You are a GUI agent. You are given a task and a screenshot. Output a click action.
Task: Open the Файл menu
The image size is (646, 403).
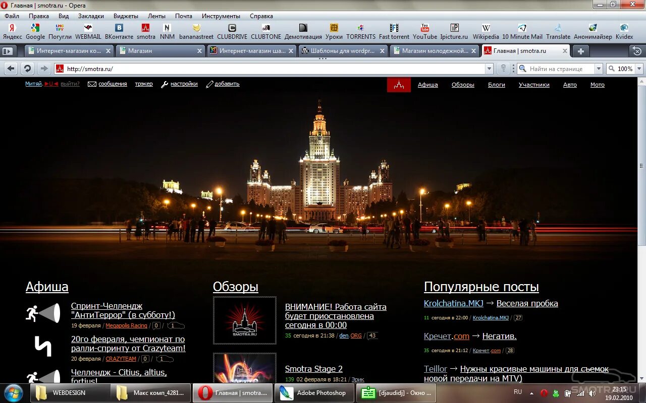click(12, 16)
